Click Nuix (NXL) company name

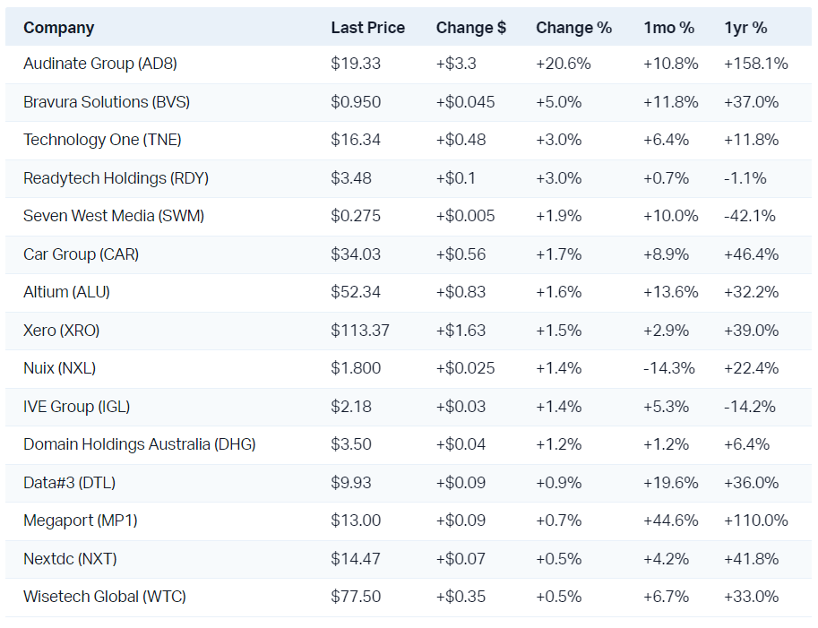pyautogui.click(x=59, y=368)
